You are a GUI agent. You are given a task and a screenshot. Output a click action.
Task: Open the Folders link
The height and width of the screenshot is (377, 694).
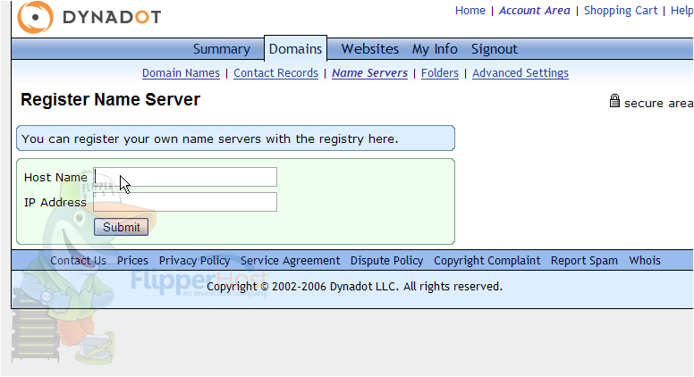pyautogui.click(x=439, y=73)
